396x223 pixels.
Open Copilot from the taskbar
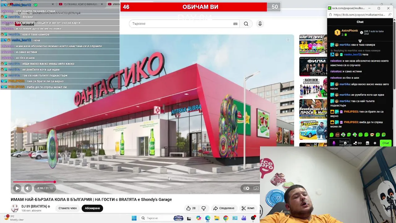pos(198,218)
